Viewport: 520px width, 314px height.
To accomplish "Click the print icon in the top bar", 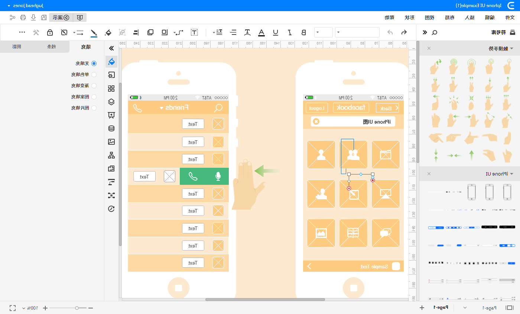I will pyautogui.click(x=23, y=17).
